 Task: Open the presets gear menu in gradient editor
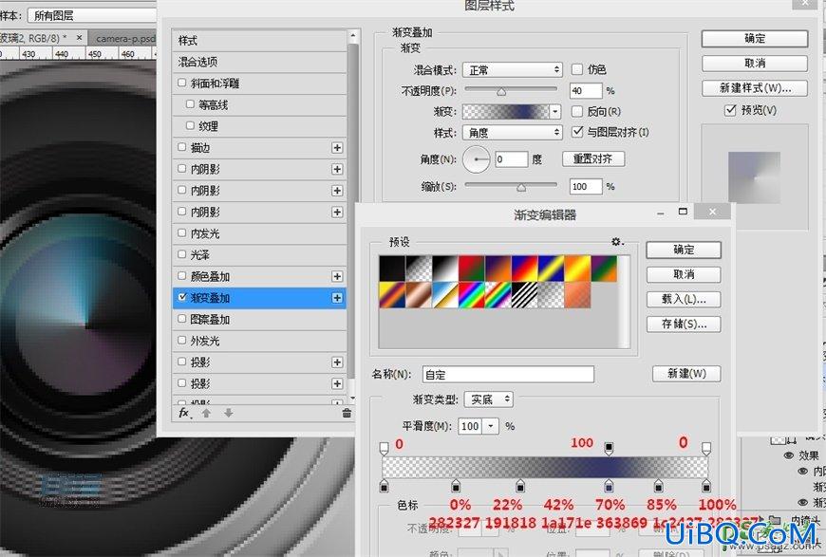(617, 242)
